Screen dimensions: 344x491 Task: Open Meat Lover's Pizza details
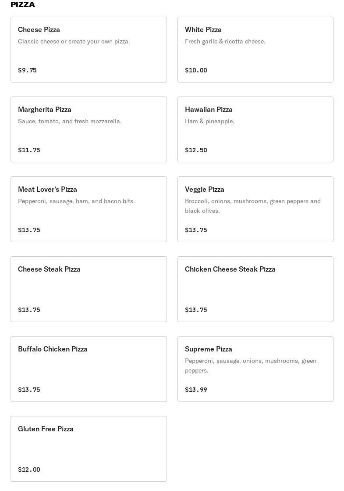(89, 209)
